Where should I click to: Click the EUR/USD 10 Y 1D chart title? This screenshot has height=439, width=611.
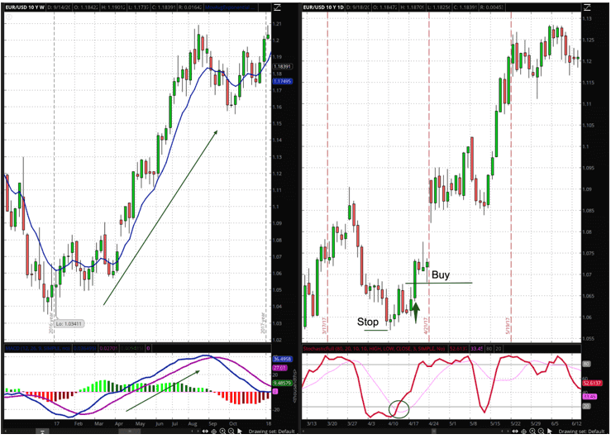(324, 7)
